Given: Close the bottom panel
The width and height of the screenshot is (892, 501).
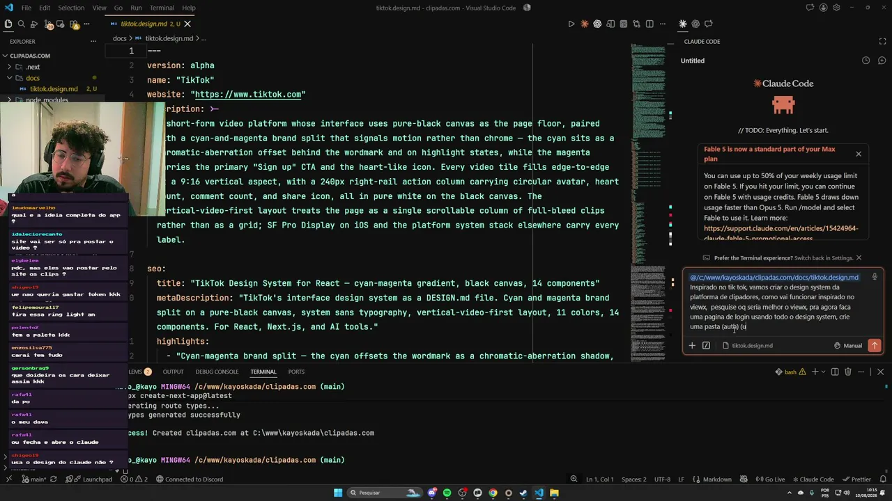Looking at the screenshot, I should point(880,372).
